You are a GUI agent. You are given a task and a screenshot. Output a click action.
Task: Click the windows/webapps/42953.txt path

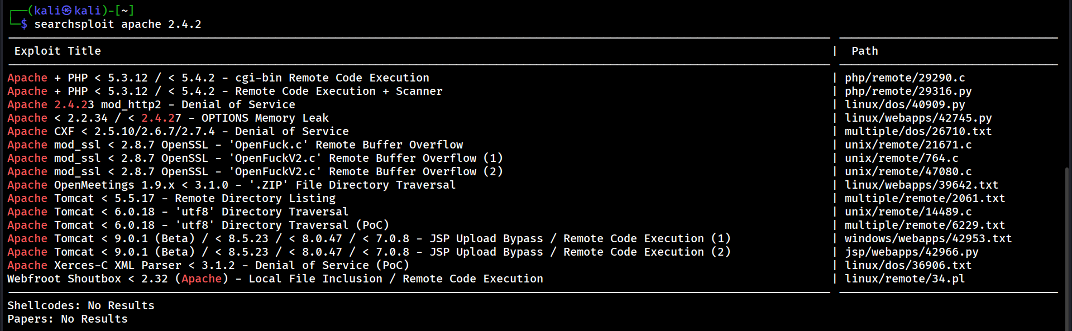coord(928,239)
